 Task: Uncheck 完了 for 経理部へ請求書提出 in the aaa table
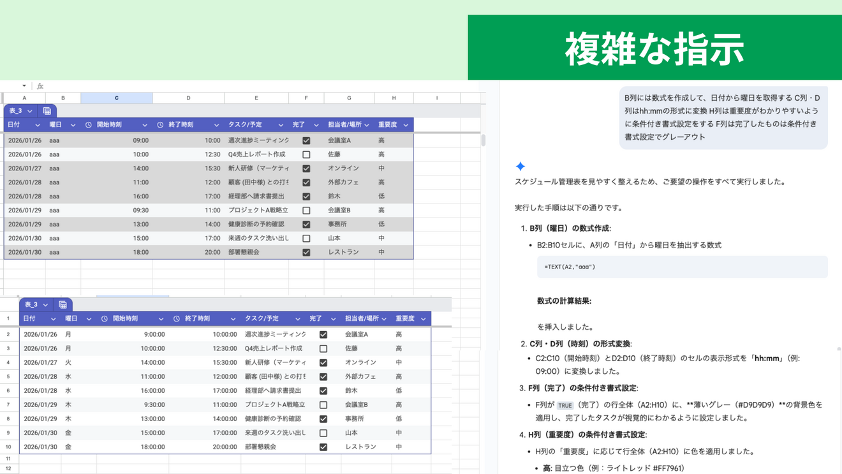coord(306,196)
